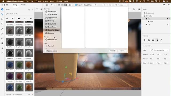Select the Tutorial tag in sidebar
The image size is (171, 96).
(51, 46)
